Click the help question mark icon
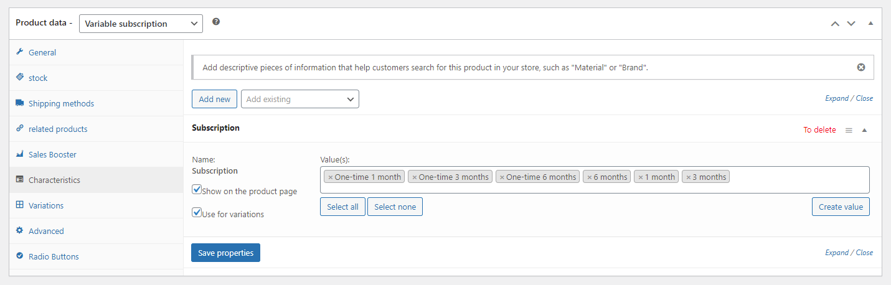 [216, 22]
